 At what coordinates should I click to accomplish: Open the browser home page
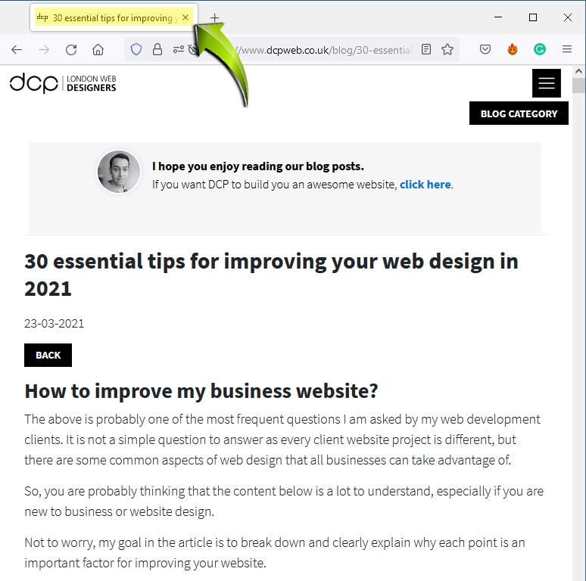point(98,49)
